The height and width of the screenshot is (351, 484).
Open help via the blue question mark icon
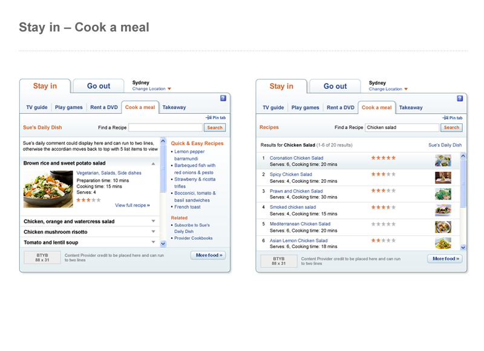tap(224, 99)
